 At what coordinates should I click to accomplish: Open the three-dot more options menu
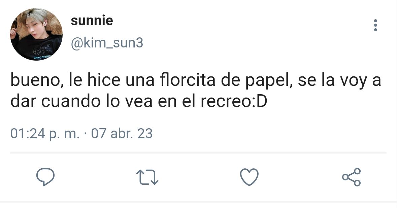pyautogui.click(x=375, y=25)
